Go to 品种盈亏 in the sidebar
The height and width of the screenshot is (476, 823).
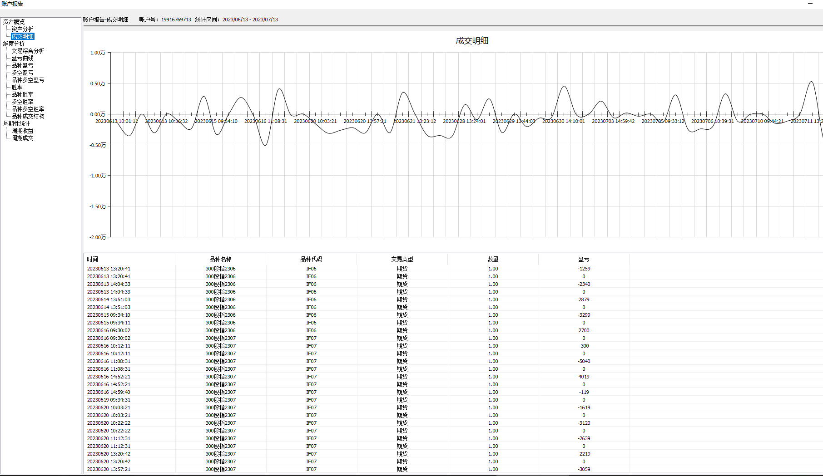point(22,65)
